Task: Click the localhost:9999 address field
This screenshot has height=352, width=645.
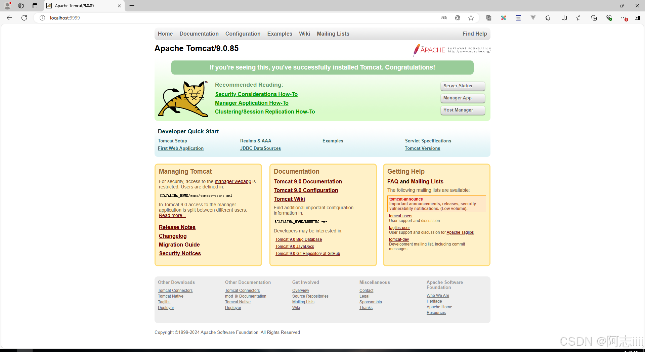Action: [x=65, y=18]
